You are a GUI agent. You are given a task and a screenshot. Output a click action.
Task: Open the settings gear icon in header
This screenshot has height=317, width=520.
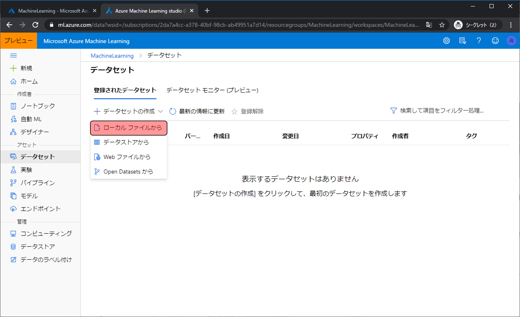click(446, 41)
